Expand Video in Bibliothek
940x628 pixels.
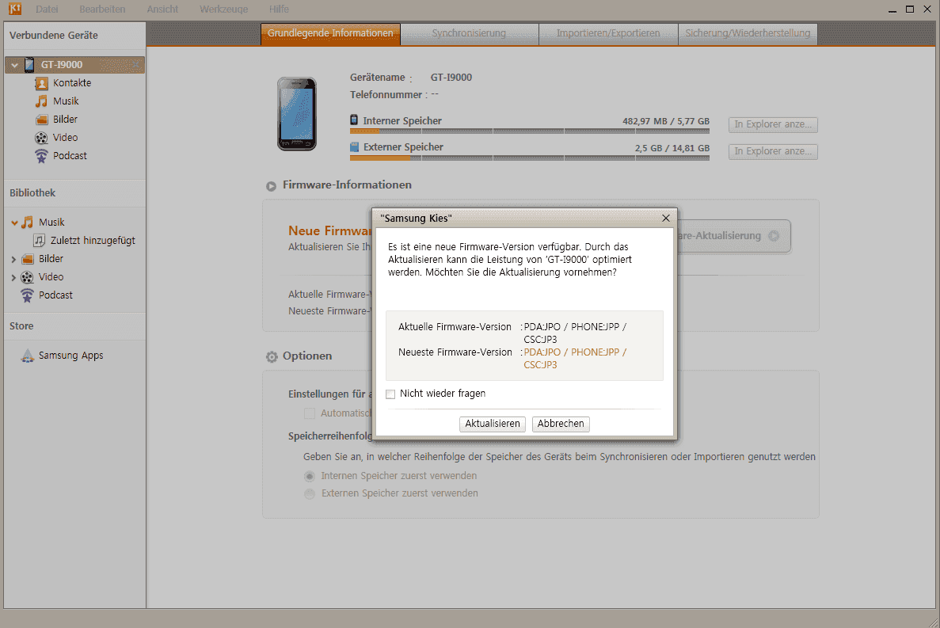pyautogui.click(x=13, y=277)
